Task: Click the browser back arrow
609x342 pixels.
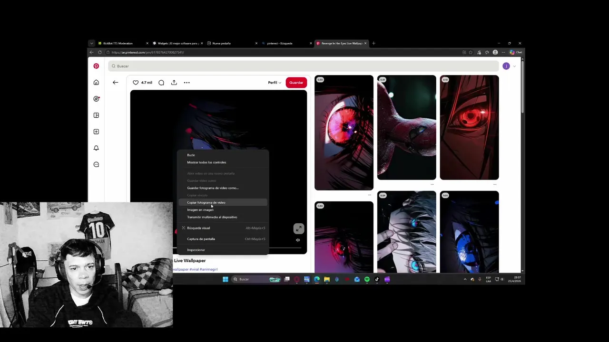Action: pos(92,52)
